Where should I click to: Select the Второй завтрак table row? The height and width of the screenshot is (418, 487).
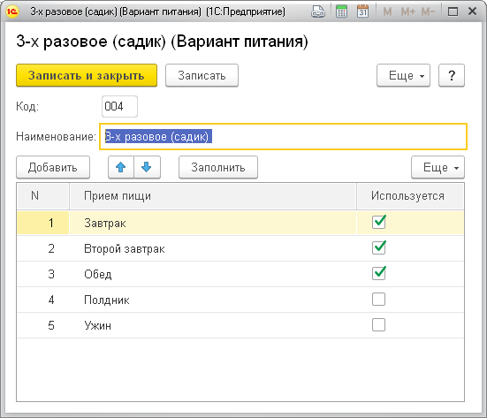240,248
